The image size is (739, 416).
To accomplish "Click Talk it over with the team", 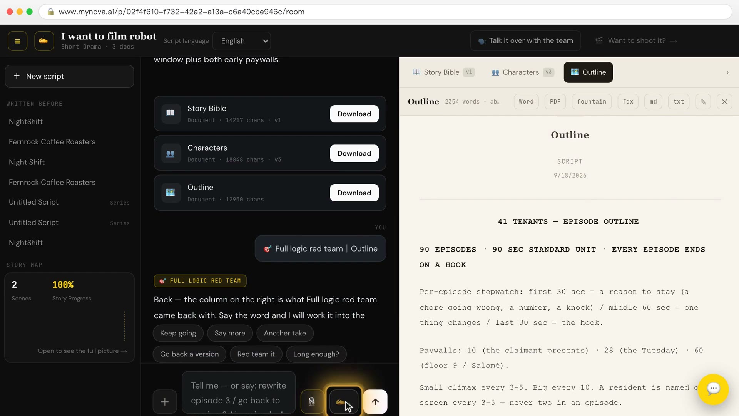I will click(x=525, y=41).
